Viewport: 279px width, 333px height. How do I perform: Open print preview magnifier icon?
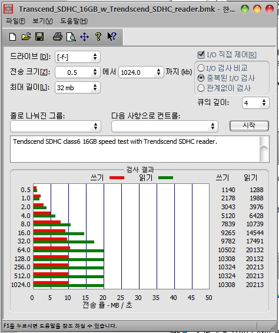[71, 37]
